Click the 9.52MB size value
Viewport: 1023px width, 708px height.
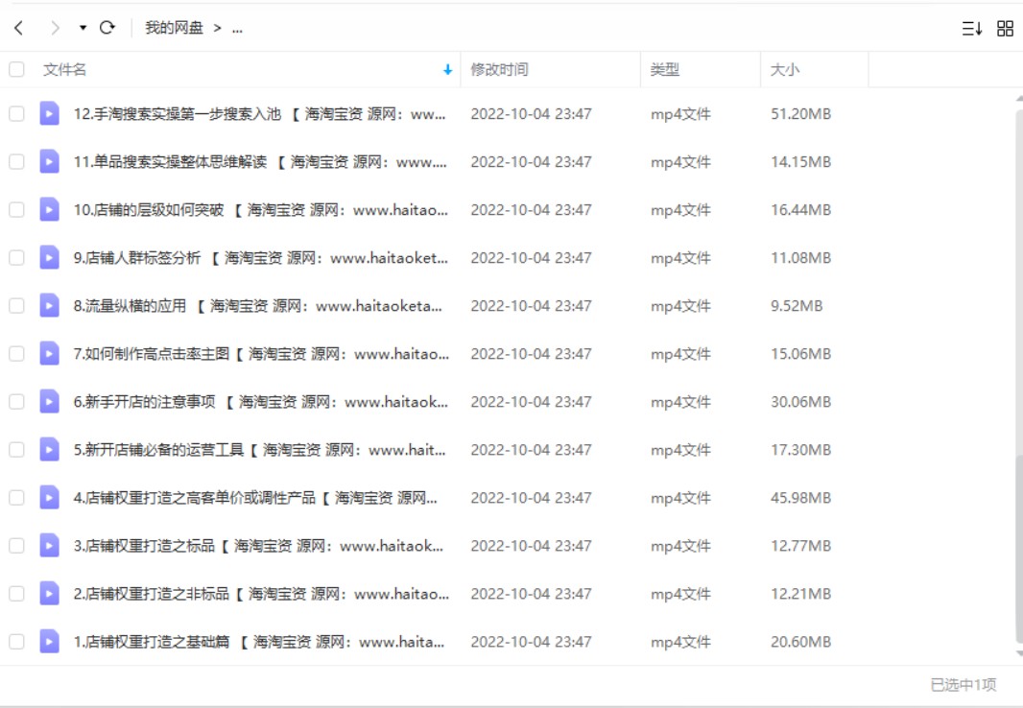coord(797,306)
